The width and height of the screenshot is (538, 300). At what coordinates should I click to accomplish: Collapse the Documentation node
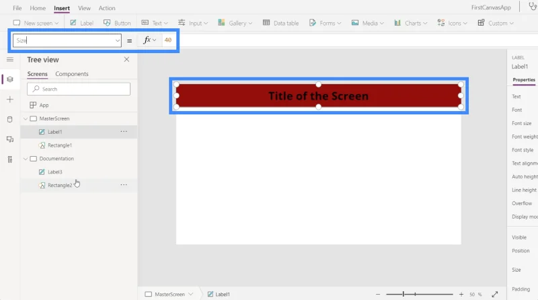click(26, 159)
